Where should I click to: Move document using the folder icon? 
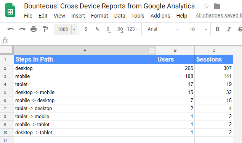click(x=217, y=6)
